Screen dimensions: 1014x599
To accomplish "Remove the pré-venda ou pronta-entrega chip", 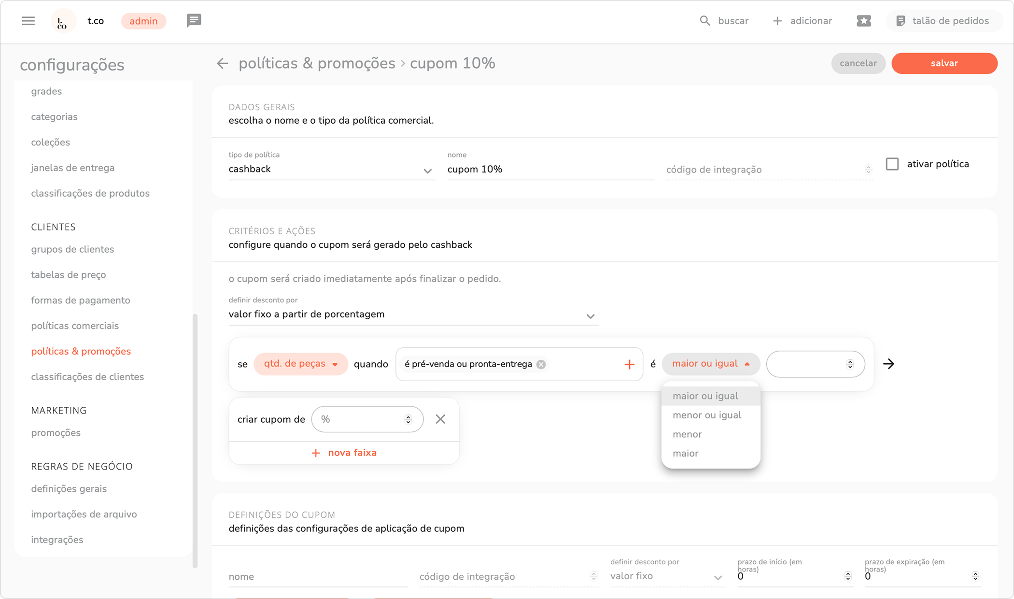I will tap(541, 364).
